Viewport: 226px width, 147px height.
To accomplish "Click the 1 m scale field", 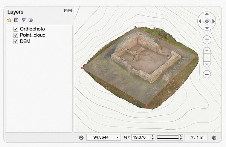I will coord(196,138).
